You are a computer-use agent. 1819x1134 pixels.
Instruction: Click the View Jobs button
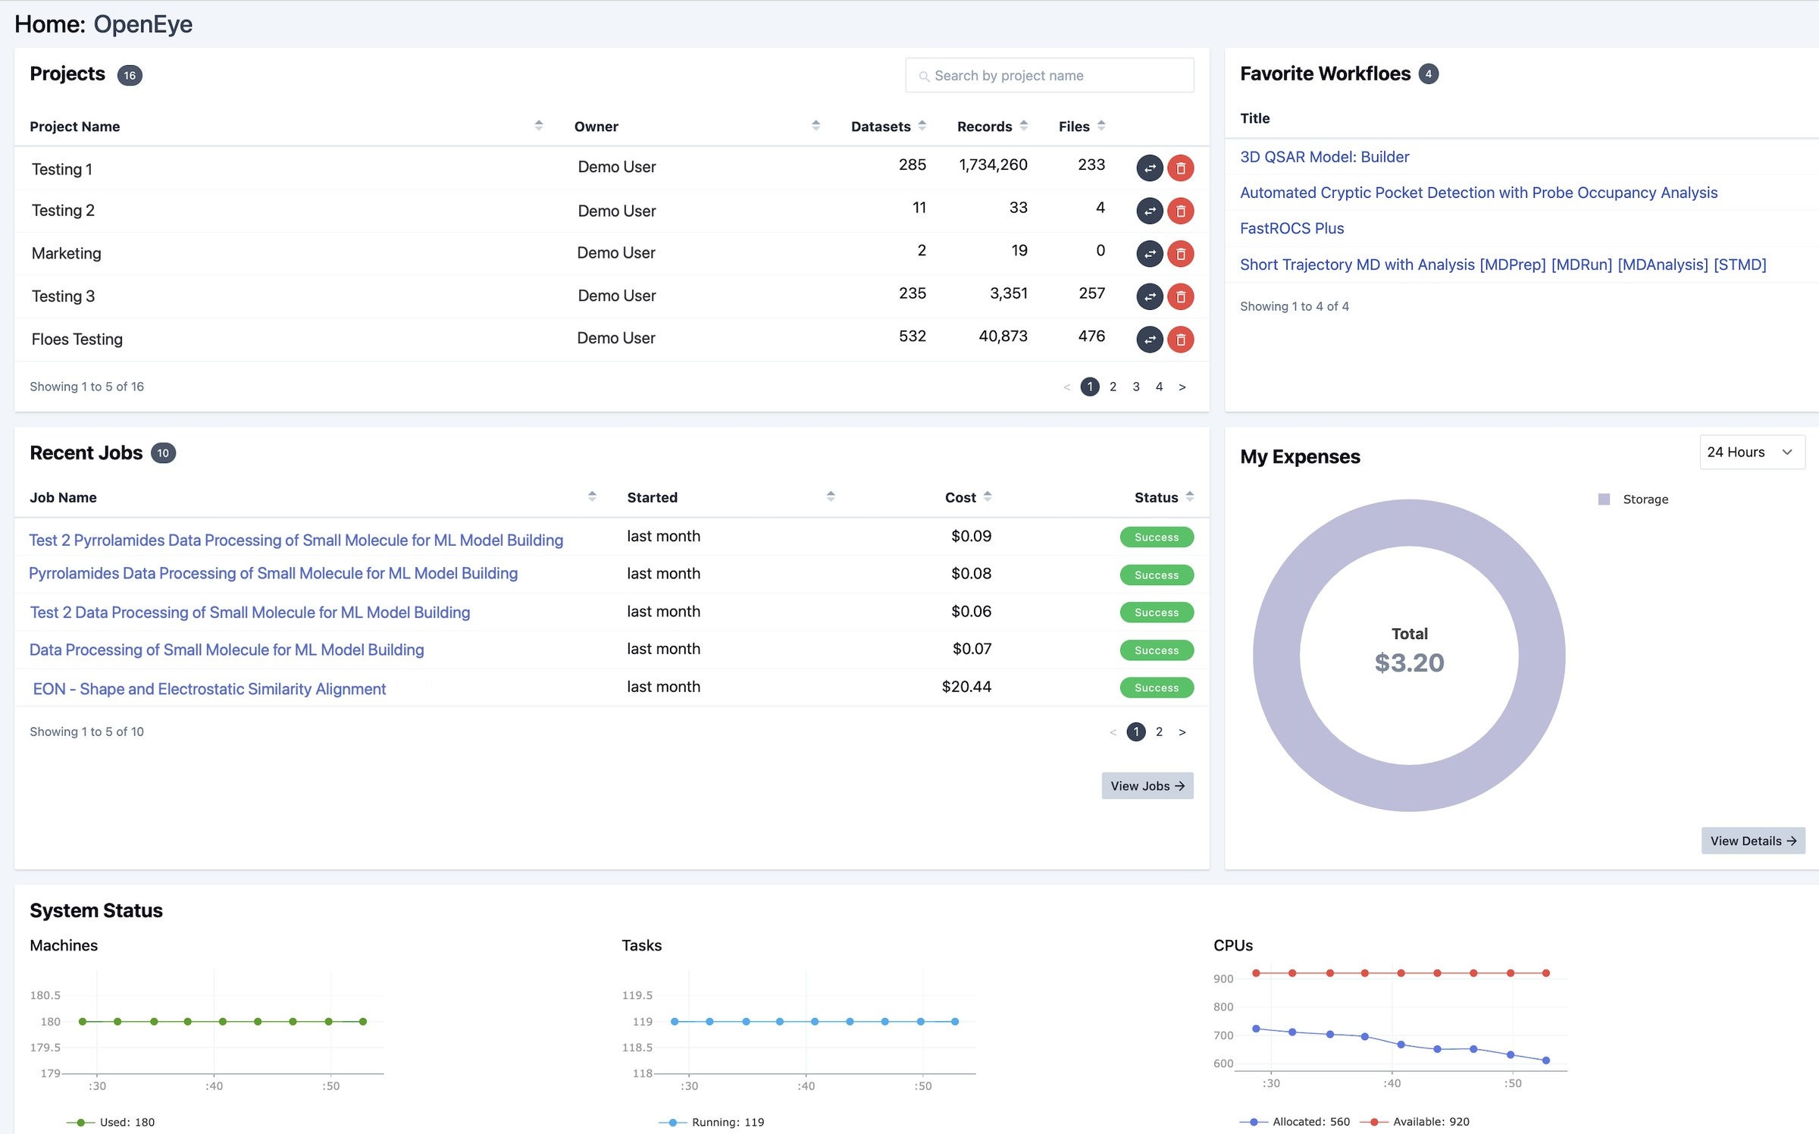[x=1147, y=786]
